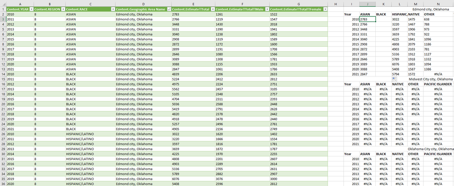
Task: Select the HISPANIC header in Edmond summary table
Action: click(x=399, y=14)
